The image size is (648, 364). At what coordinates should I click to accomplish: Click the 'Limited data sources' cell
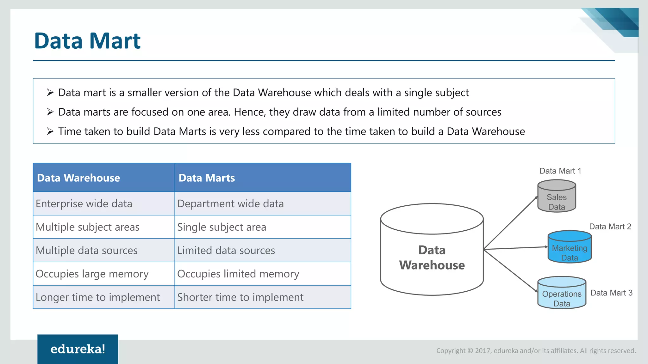pos(263,250)
